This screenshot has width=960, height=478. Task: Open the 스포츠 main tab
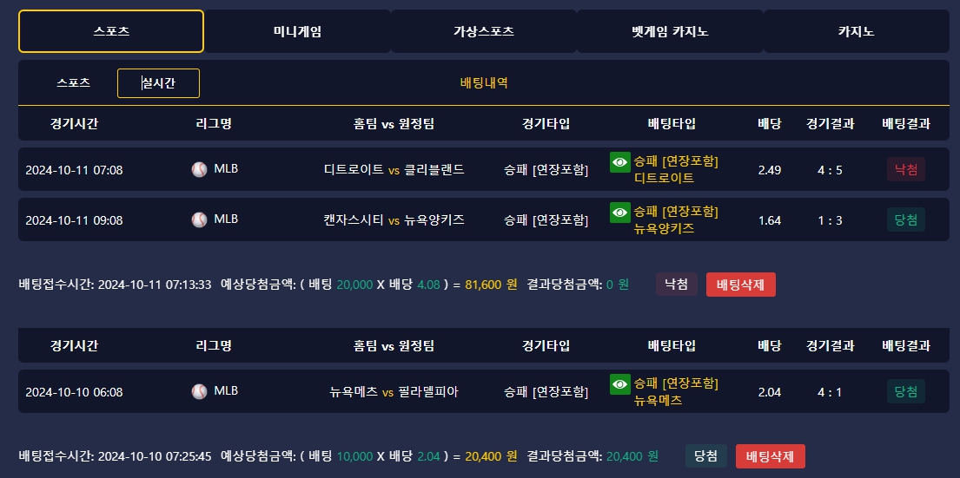(111, 31)
